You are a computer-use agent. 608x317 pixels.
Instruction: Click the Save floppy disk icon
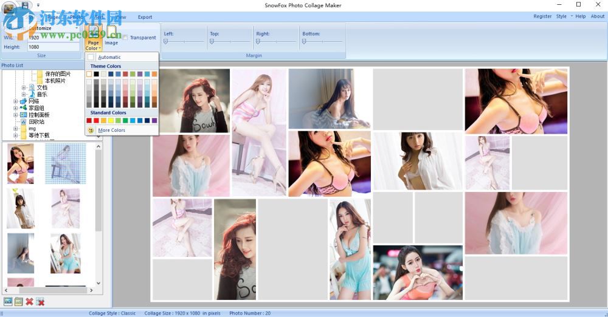tap(24, 5)
